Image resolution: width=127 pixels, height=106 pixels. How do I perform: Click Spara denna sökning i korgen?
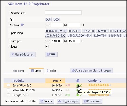(x=91, y=70)
